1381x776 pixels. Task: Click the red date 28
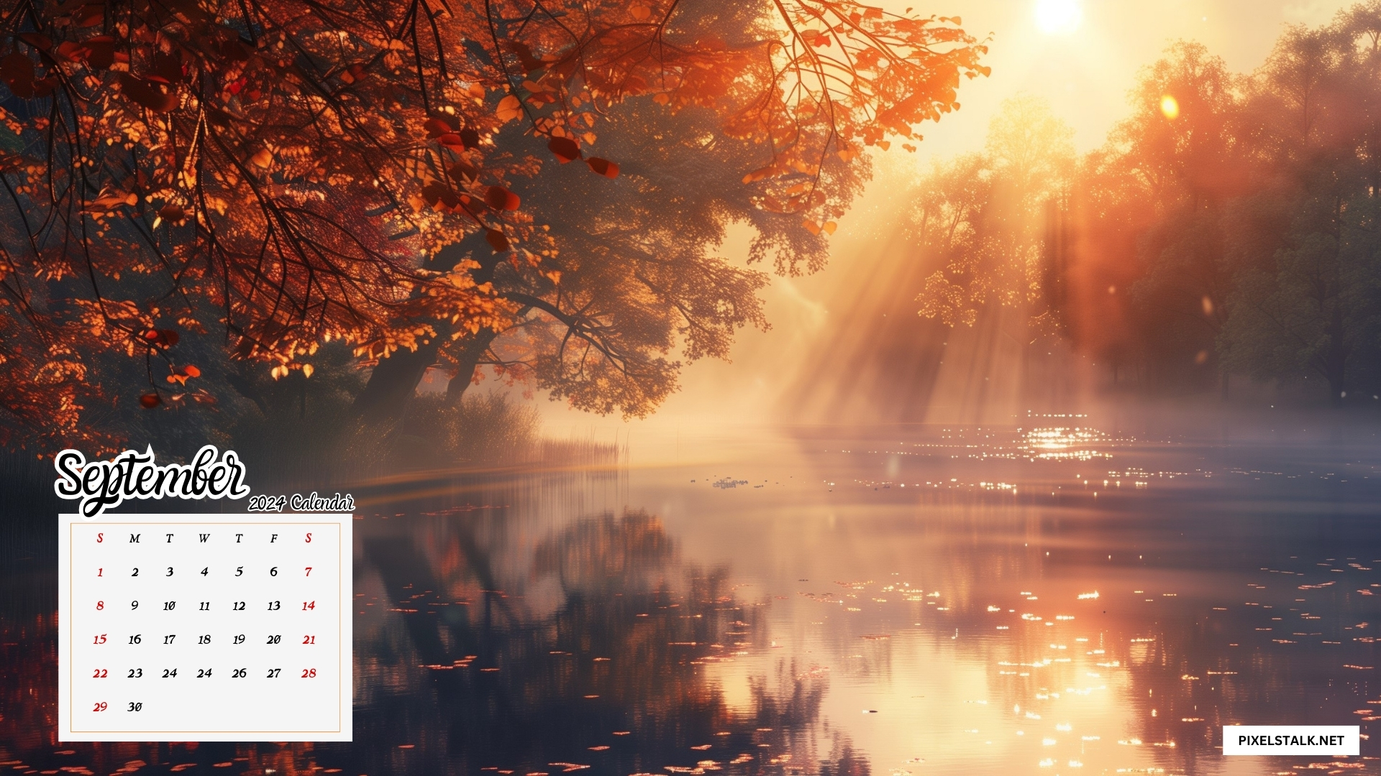click(309, 673)
